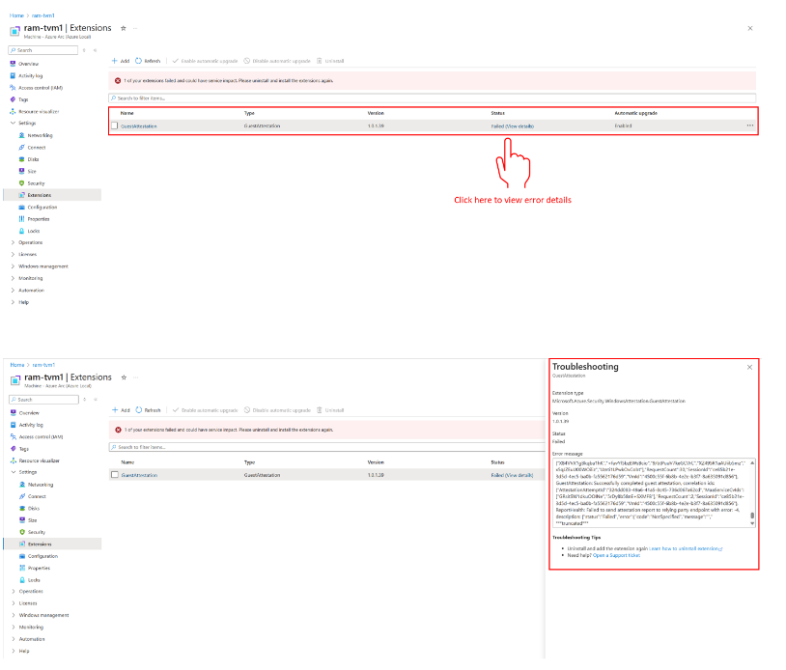
Task: Click the Add button in the upper toolbar
Action: coord(121,61)
